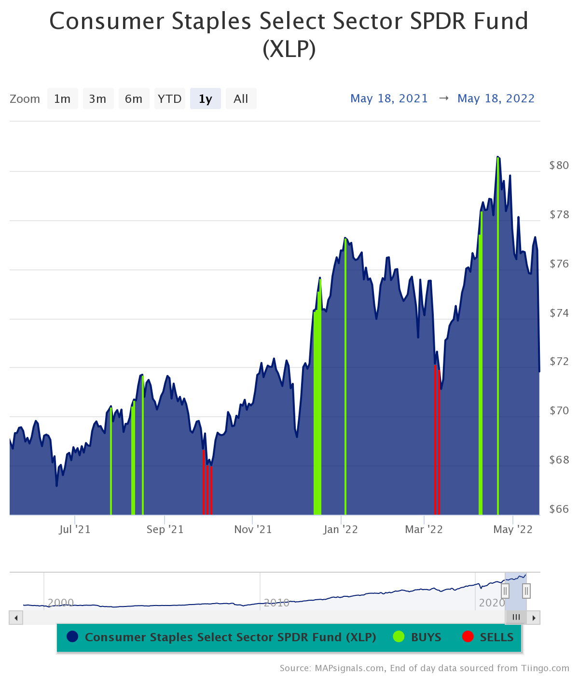Select the 1y zoom range
Viewport: 579px width, 676px height.
click(205, 99)
